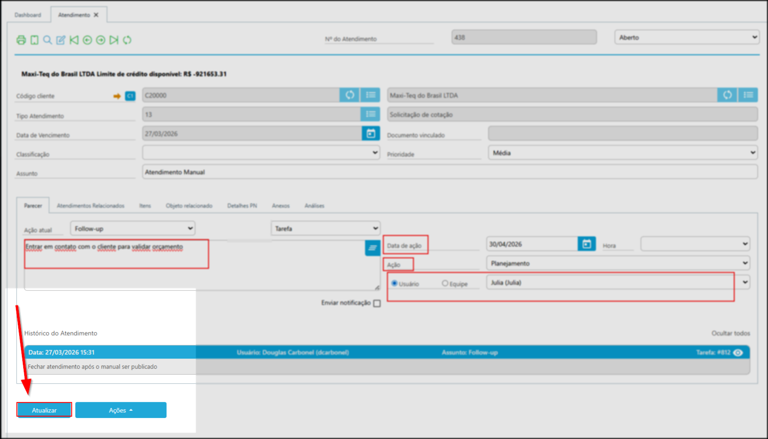Open the Atendimentos Relacionados tab
Screen dimensions: 768x439
91,206
